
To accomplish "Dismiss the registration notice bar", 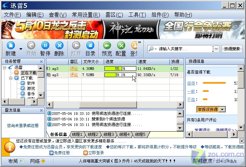I will coord(242,141).
